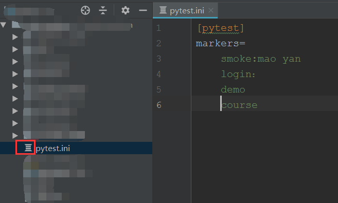
Task: Open project panel gear options
Action: [x=126, y=10]
